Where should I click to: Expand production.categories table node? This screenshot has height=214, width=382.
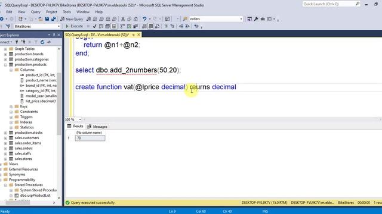pos(5,59)
